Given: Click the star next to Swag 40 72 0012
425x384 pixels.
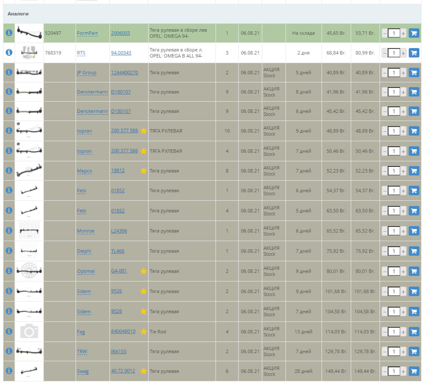Looking at the screenshot, I should (x=143, y=371).
